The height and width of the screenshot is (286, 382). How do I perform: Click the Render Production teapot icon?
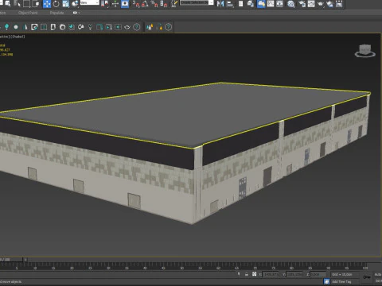(x=321, y=4)
